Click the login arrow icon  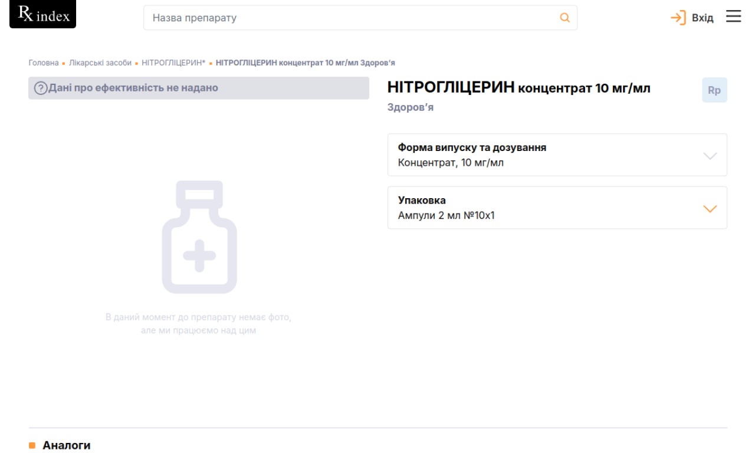678,18
